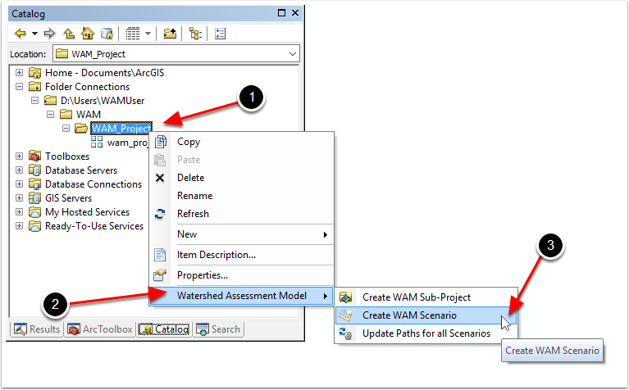Open the Back history dropdown arrow
Viewport: 629px width, 390px height.
point(35,34)
